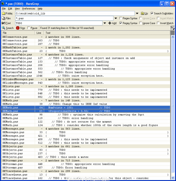Check the Pause checkbox
This screenshot has height=181, width=176.
point(29,28)
